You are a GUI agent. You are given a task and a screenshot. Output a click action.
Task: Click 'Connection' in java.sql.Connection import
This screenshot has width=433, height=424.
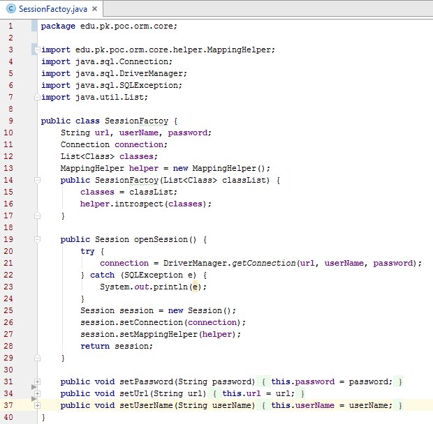(x=144, y=61)
